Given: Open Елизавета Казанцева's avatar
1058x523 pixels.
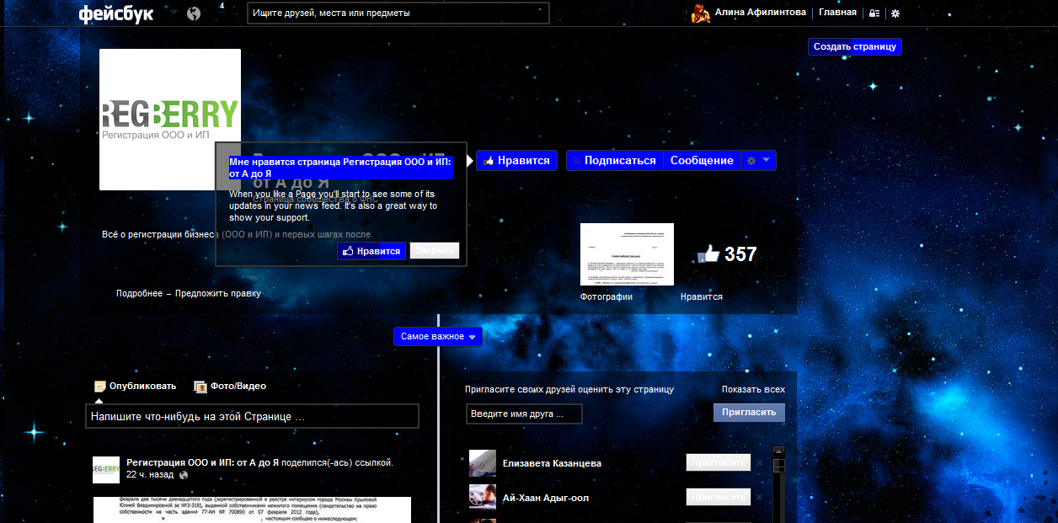Looking at the screenshot, I should (x=483, y=463).
